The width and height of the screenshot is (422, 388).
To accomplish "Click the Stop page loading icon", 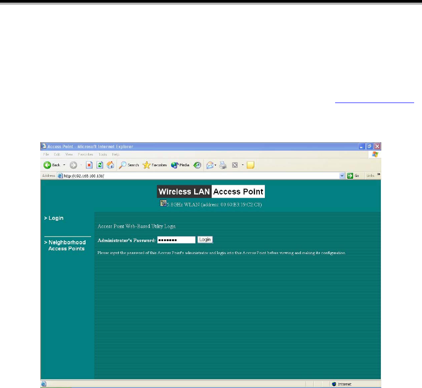I will pos(89,165).
